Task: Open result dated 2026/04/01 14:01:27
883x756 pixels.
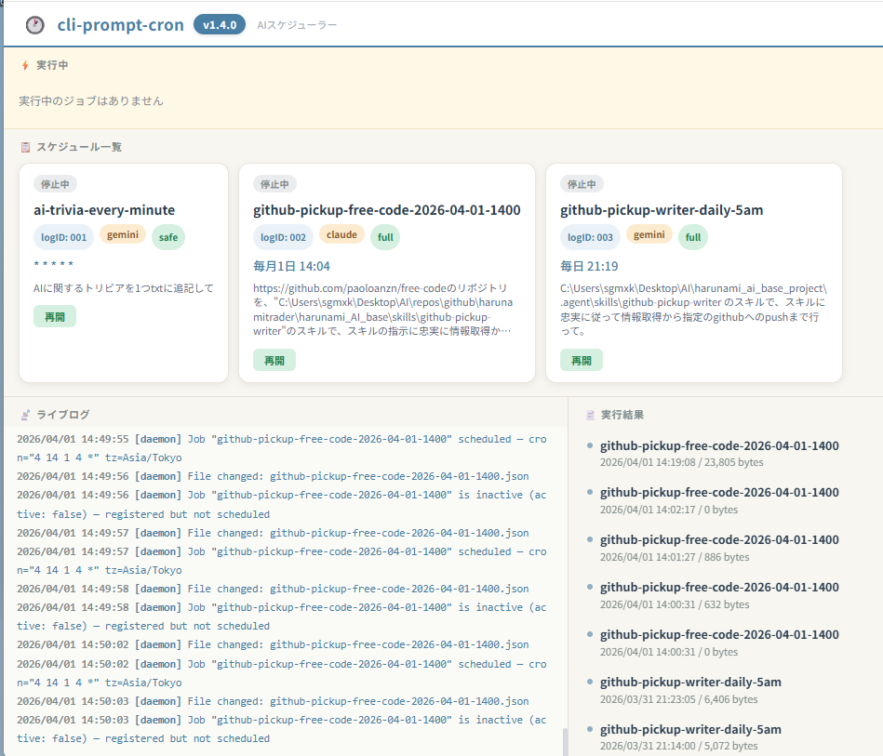Action: [719, 548]
